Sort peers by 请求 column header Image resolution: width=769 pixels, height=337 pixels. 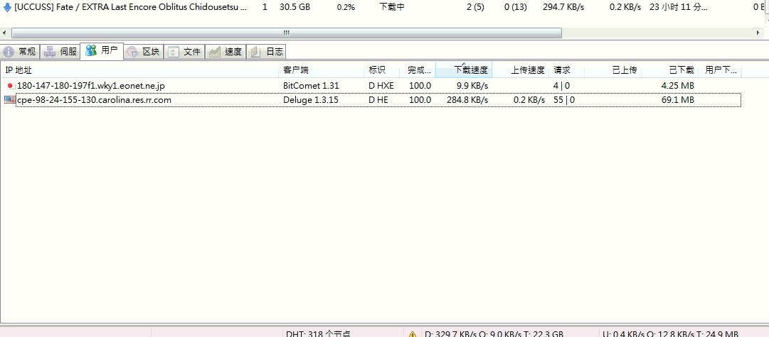[567, 70]
